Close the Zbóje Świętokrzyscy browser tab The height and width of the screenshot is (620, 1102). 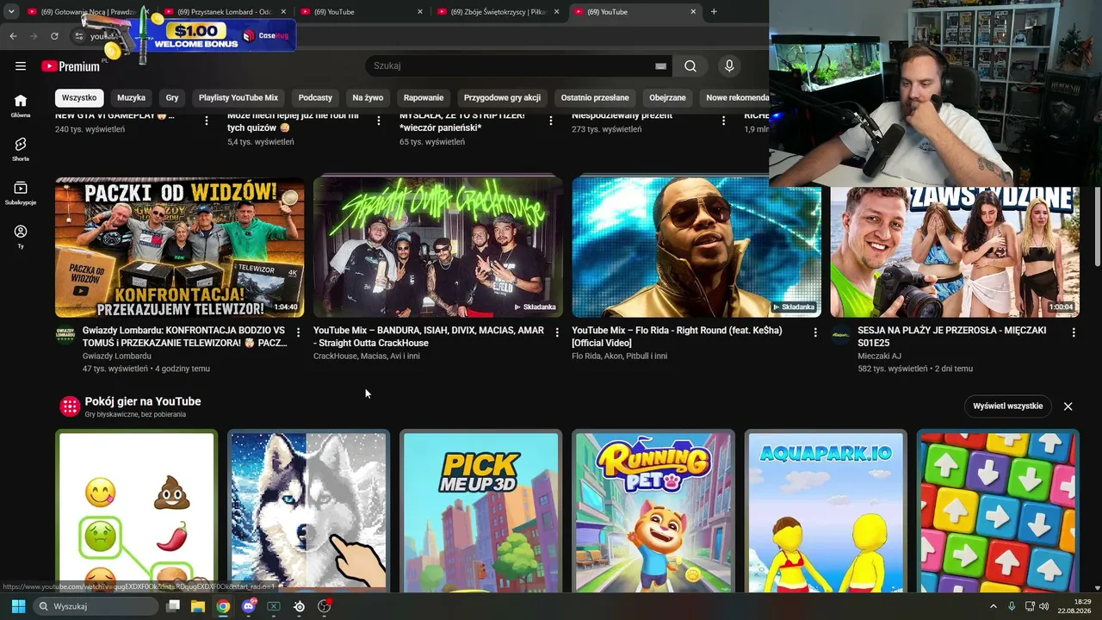[x=556, y=12]
